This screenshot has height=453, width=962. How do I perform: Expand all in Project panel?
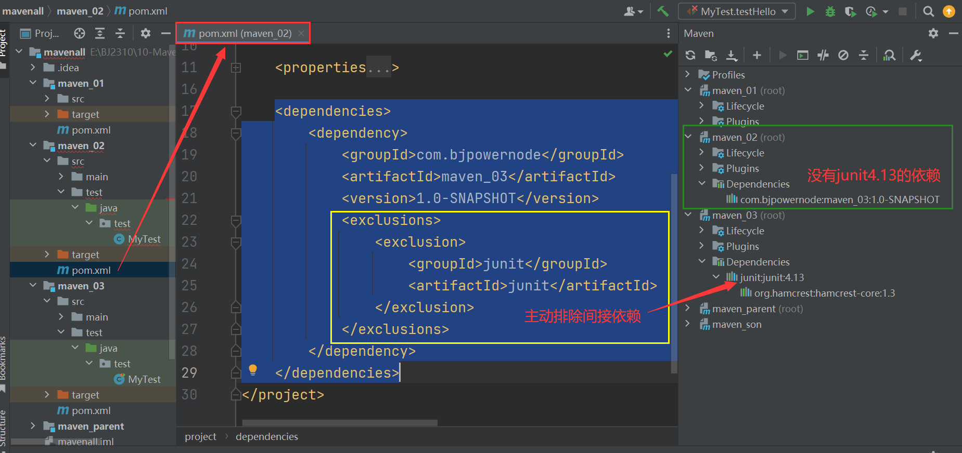pyautogui.click(x=100, y=33)
